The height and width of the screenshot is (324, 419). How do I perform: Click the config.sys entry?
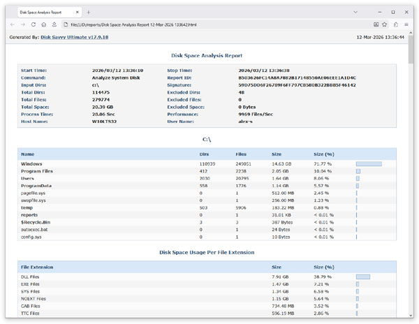(31, 237)
